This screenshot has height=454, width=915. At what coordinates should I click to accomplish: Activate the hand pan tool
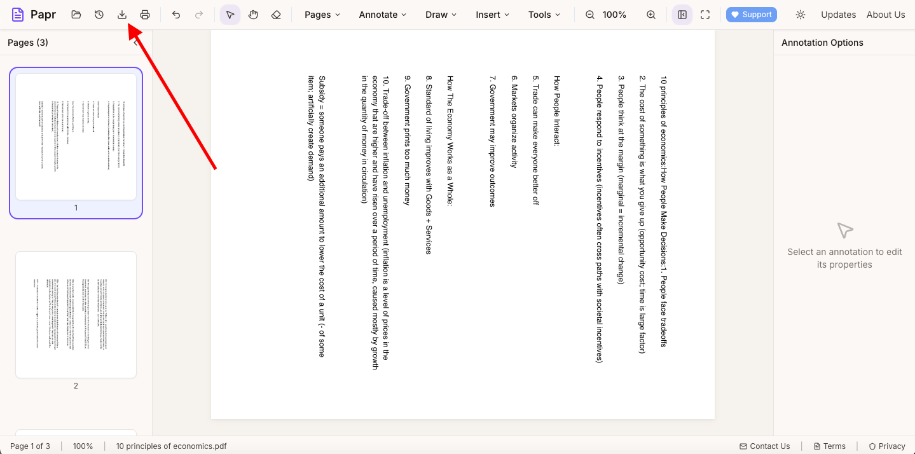pos(253,14)
